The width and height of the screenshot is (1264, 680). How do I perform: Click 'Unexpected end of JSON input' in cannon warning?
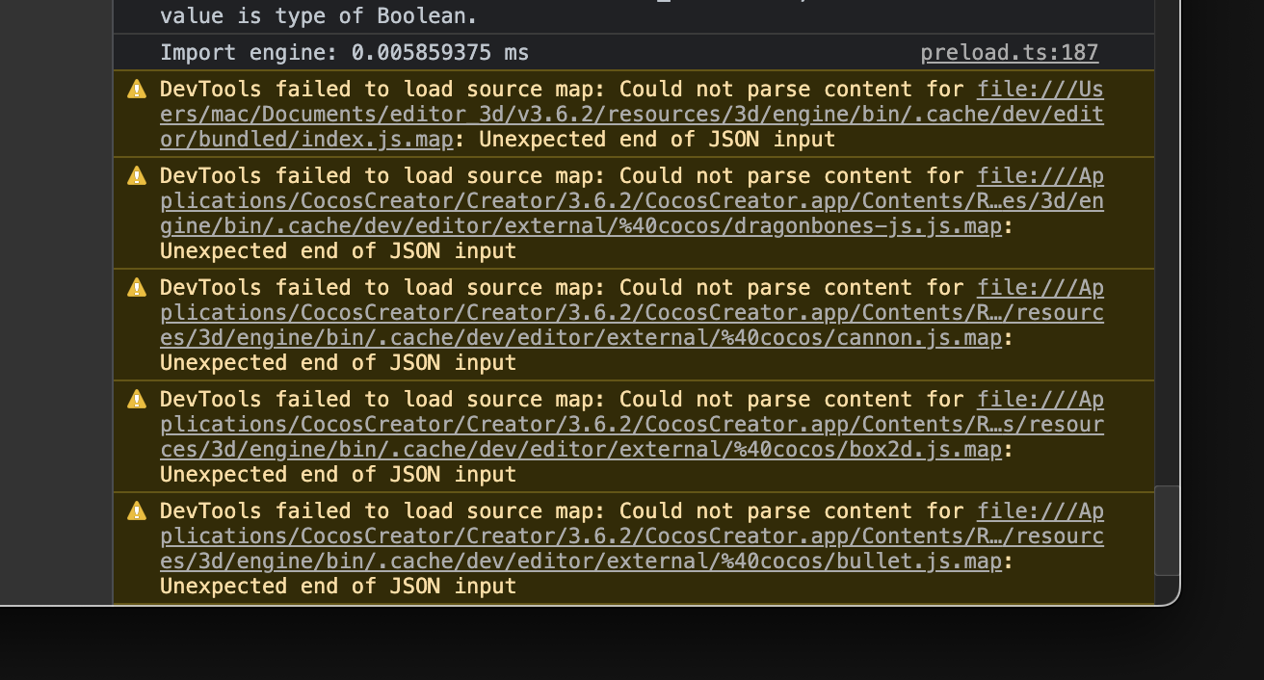coord(337,363)
